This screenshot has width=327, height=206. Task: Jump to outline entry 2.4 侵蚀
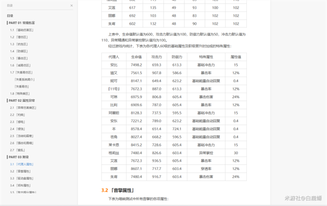pos(17,129)
